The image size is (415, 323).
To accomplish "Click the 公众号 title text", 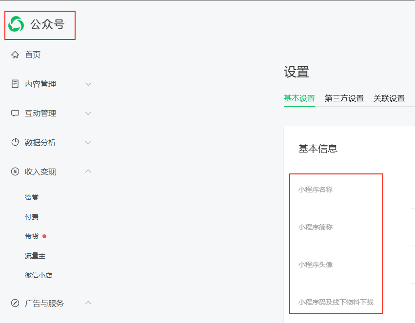I will [x=47, y=24].
